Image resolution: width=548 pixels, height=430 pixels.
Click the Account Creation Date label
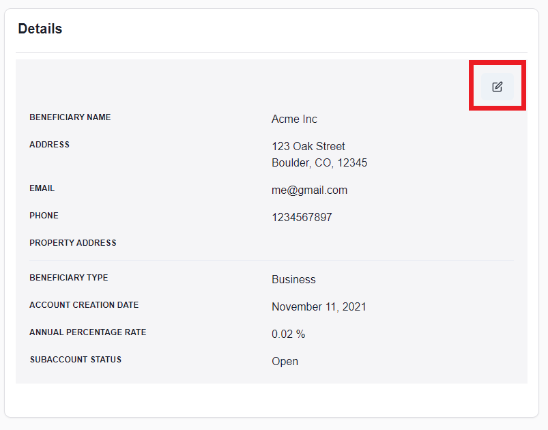[84, 305]
